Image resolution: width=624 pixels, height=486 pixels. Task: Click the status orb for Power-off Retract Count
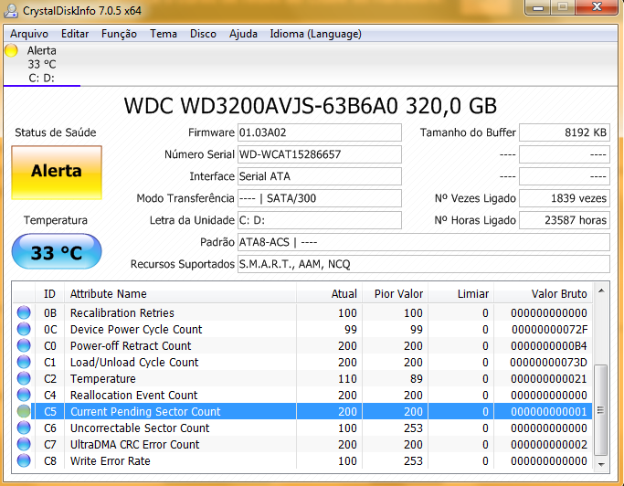pyautogui.click(x=24, y=345)
